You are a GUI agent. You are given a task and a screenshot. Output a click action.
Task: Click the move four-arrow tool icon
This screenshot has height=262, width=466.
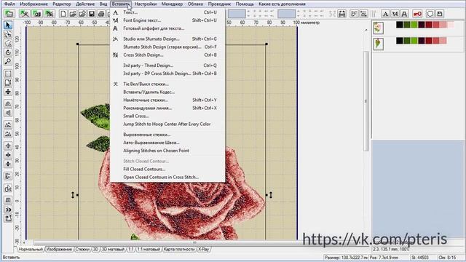[8, 92]
